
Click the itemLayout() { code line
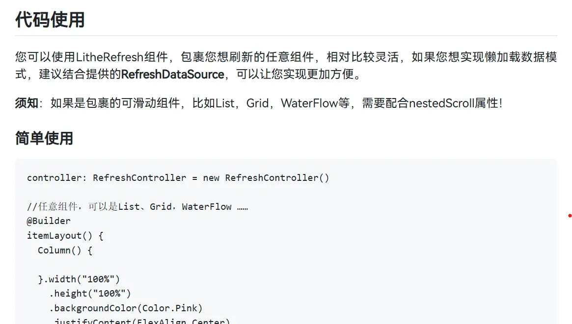[x=65, y=236]
